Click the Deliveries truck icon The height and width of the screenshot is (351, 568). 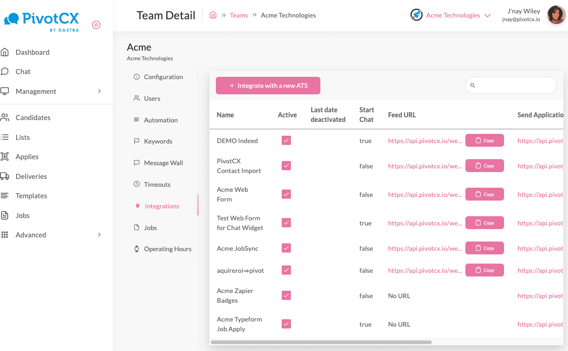[x=5, y=176]
